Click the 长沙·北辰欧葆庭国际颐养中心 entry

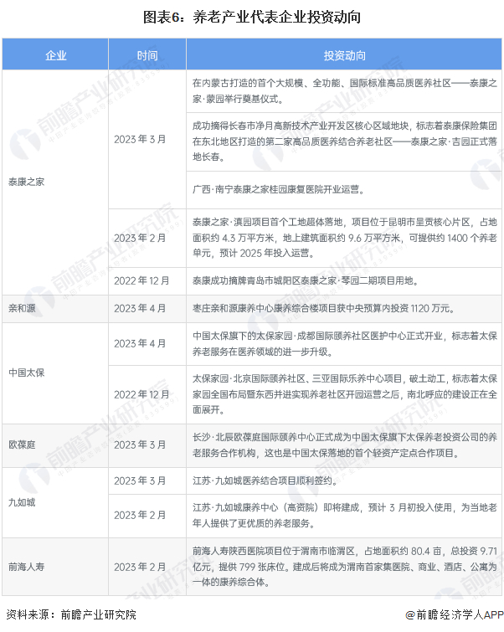click(344, 445)
